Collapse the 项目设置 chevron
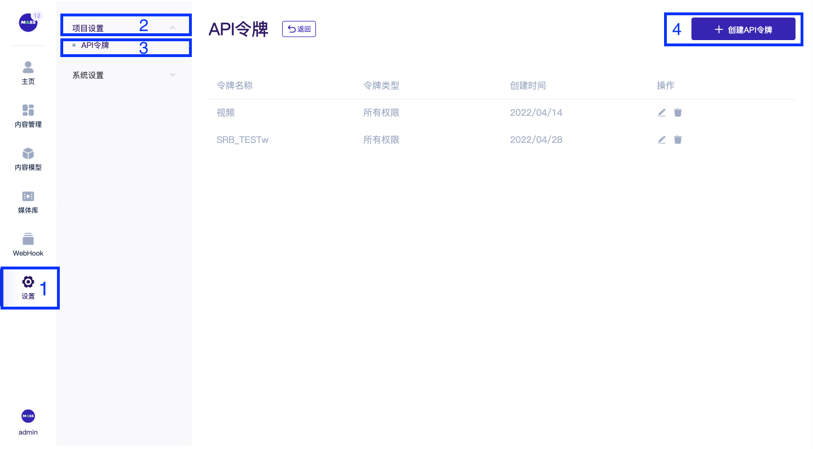 [173, 28]
